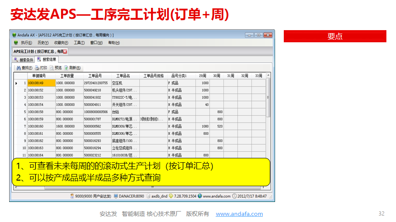This screenshot has width=396, height=222.
Task: Click the 查找(F) binoculars toolbar button
Action: pyautogui.click(x=24, y=68)
